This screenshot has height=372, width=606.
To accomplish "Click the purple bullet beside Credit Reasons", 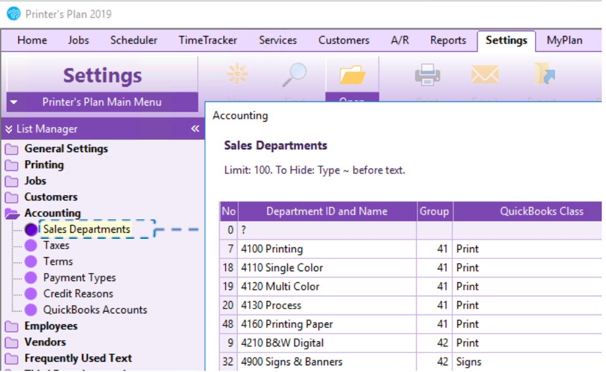I will (x=31, y=294).
